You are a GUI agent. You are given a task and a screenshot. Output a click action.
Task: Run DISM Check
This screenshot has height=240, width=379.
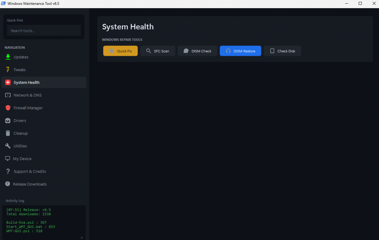(197, 51)
